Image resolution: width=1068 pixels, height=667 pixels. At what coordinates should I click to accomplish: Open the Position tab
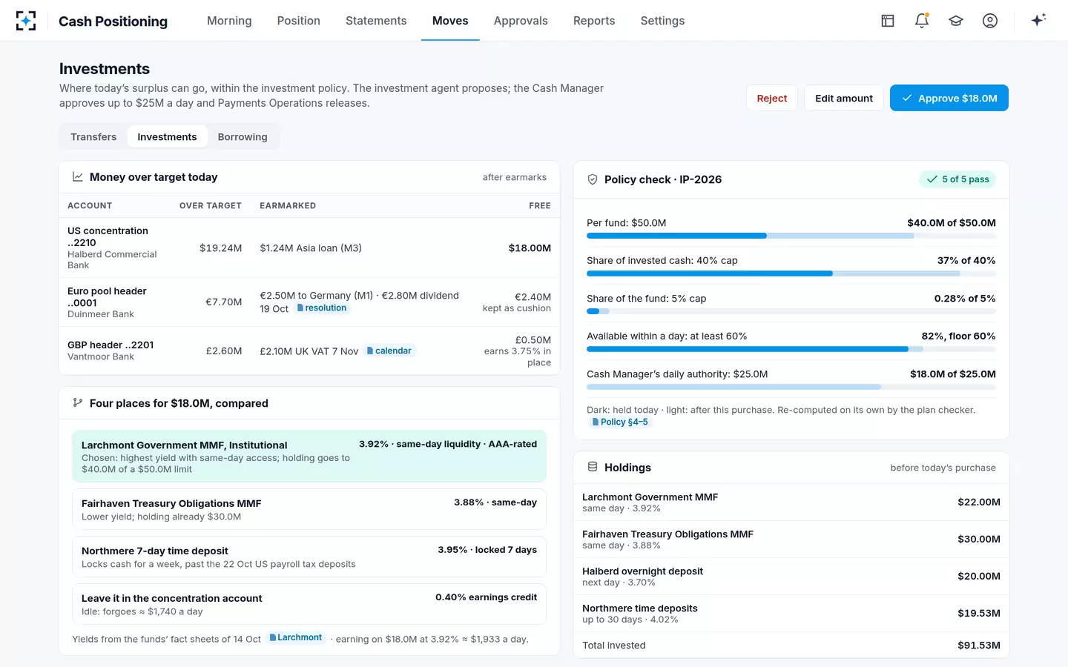(299, 21)
